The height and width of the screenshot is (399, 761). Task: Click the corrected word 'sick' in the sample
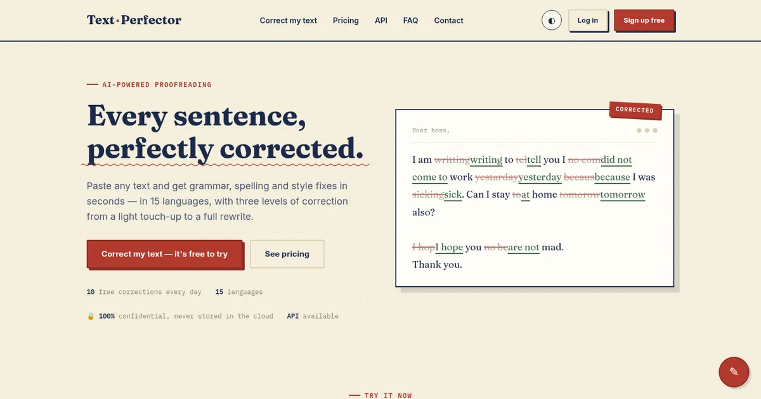(x=453, y=194)
